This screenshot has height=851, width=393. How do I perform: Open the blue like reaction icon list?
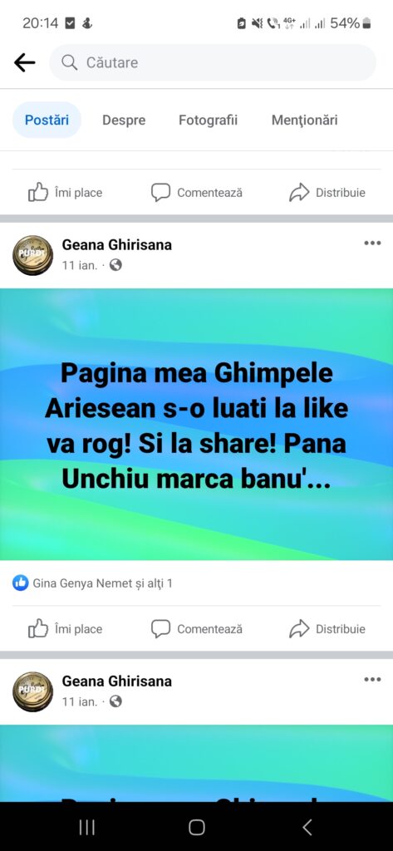(x=21, y=583)
